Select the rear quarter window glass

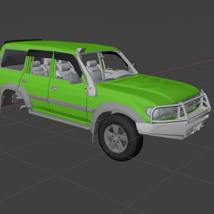click(14, 60)
